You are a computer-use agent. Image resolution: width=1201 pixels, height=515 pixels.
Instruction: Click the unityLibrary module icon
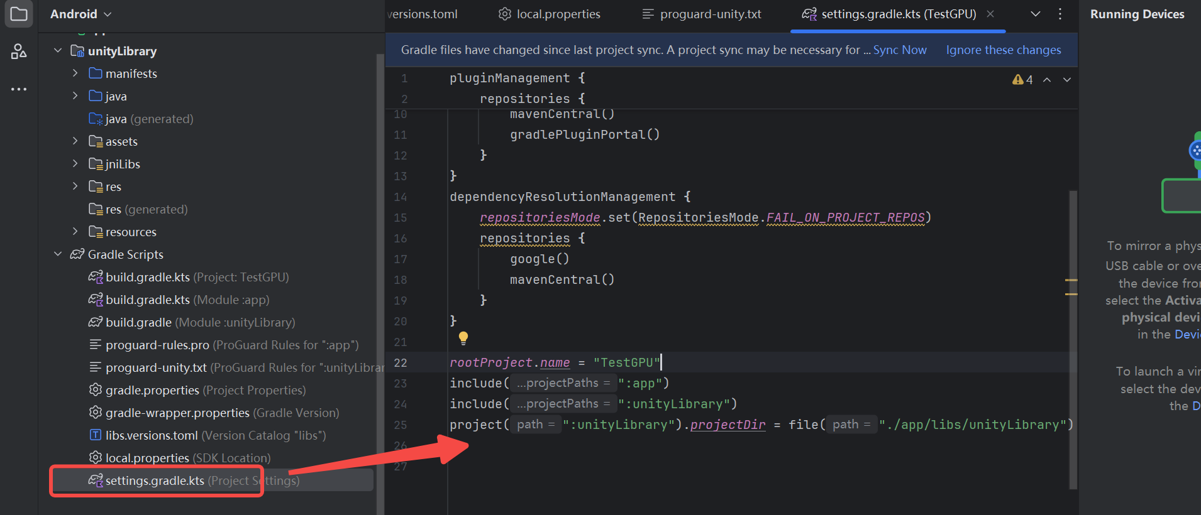click(77, 50)
